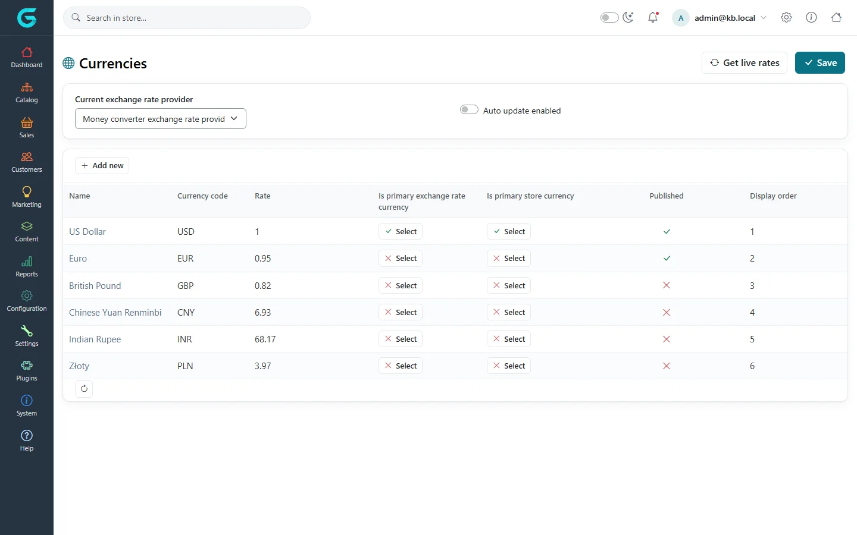Select Euro as primary exchange rate currency
The image size is (857, 535).
[x=401, y=259]
